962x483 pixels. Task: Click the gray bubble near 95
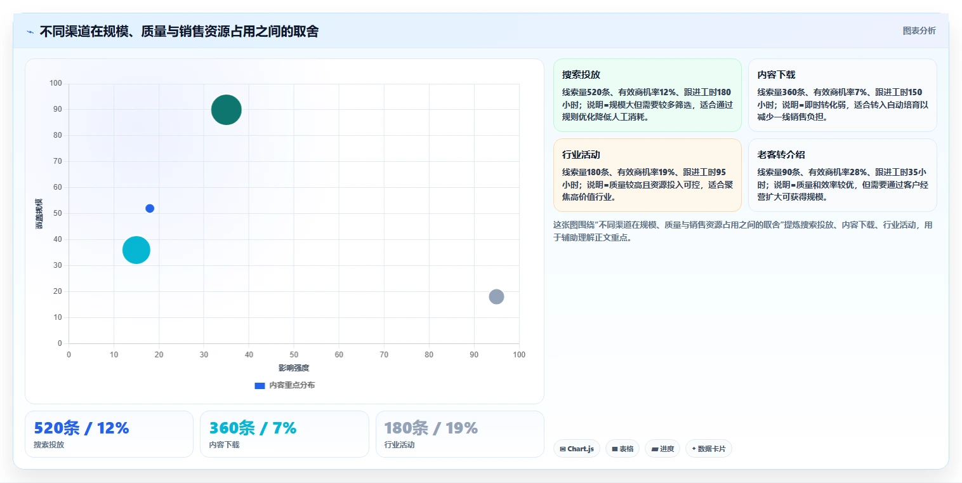click(496, 296)
